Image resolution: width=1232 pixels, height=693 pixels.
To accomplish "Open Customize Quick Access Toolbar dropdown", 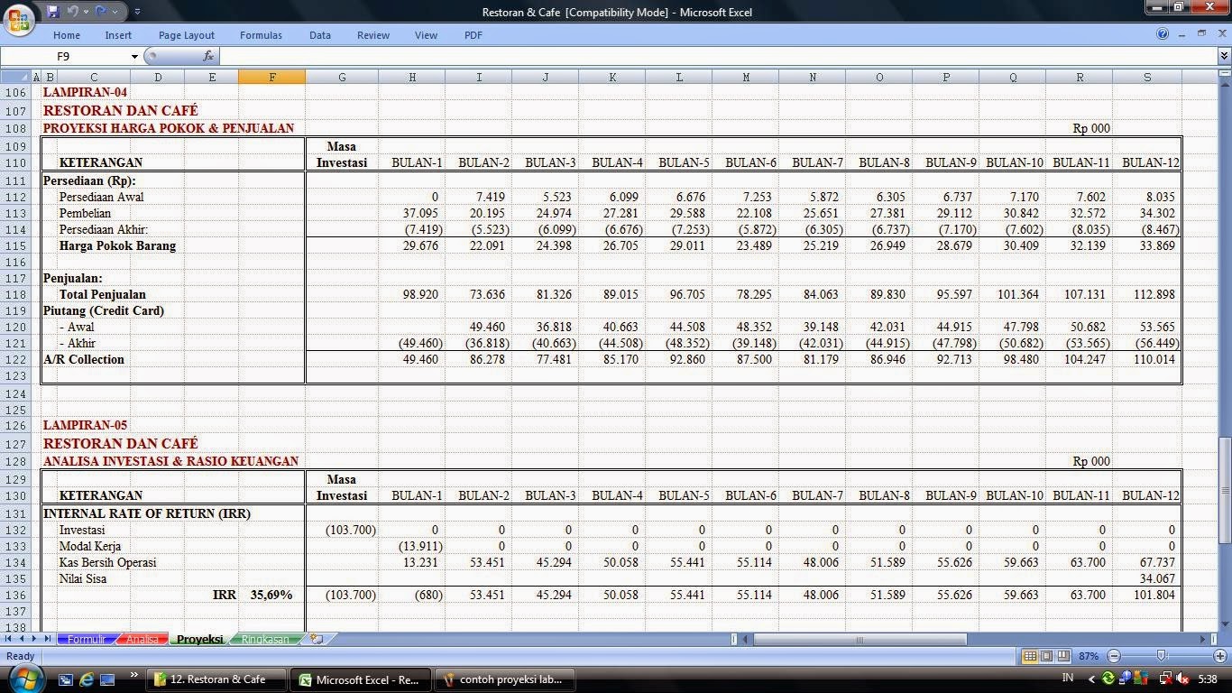I will pos(137,12).
